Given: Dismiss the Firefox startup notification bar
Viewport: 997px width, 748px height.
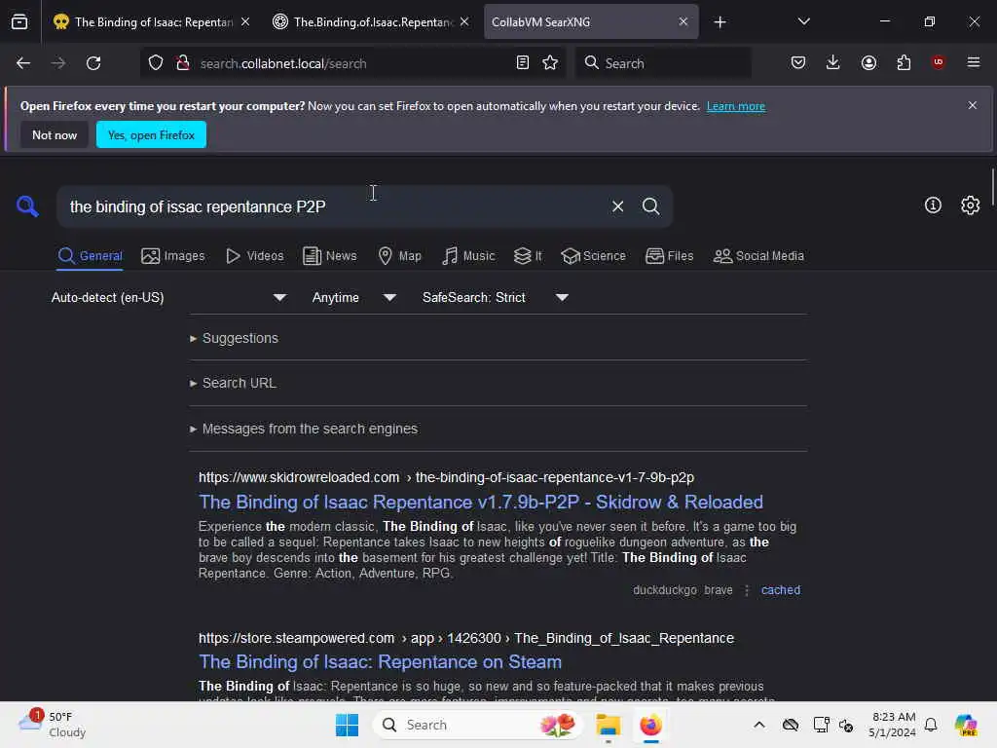Looking at the screenshot, I should click(x=973, y=105).
